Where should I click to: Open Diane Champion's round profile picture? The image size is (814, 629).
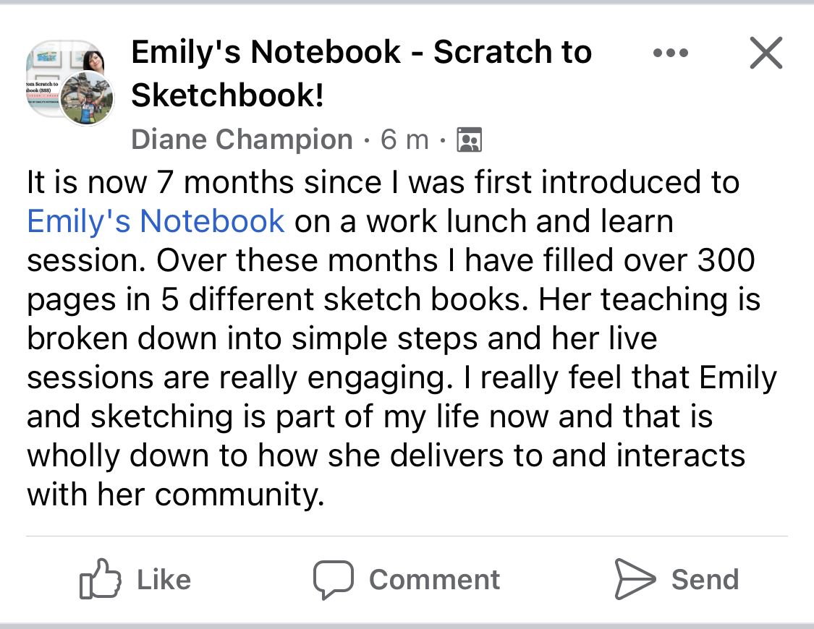click(x=86, y=100)
